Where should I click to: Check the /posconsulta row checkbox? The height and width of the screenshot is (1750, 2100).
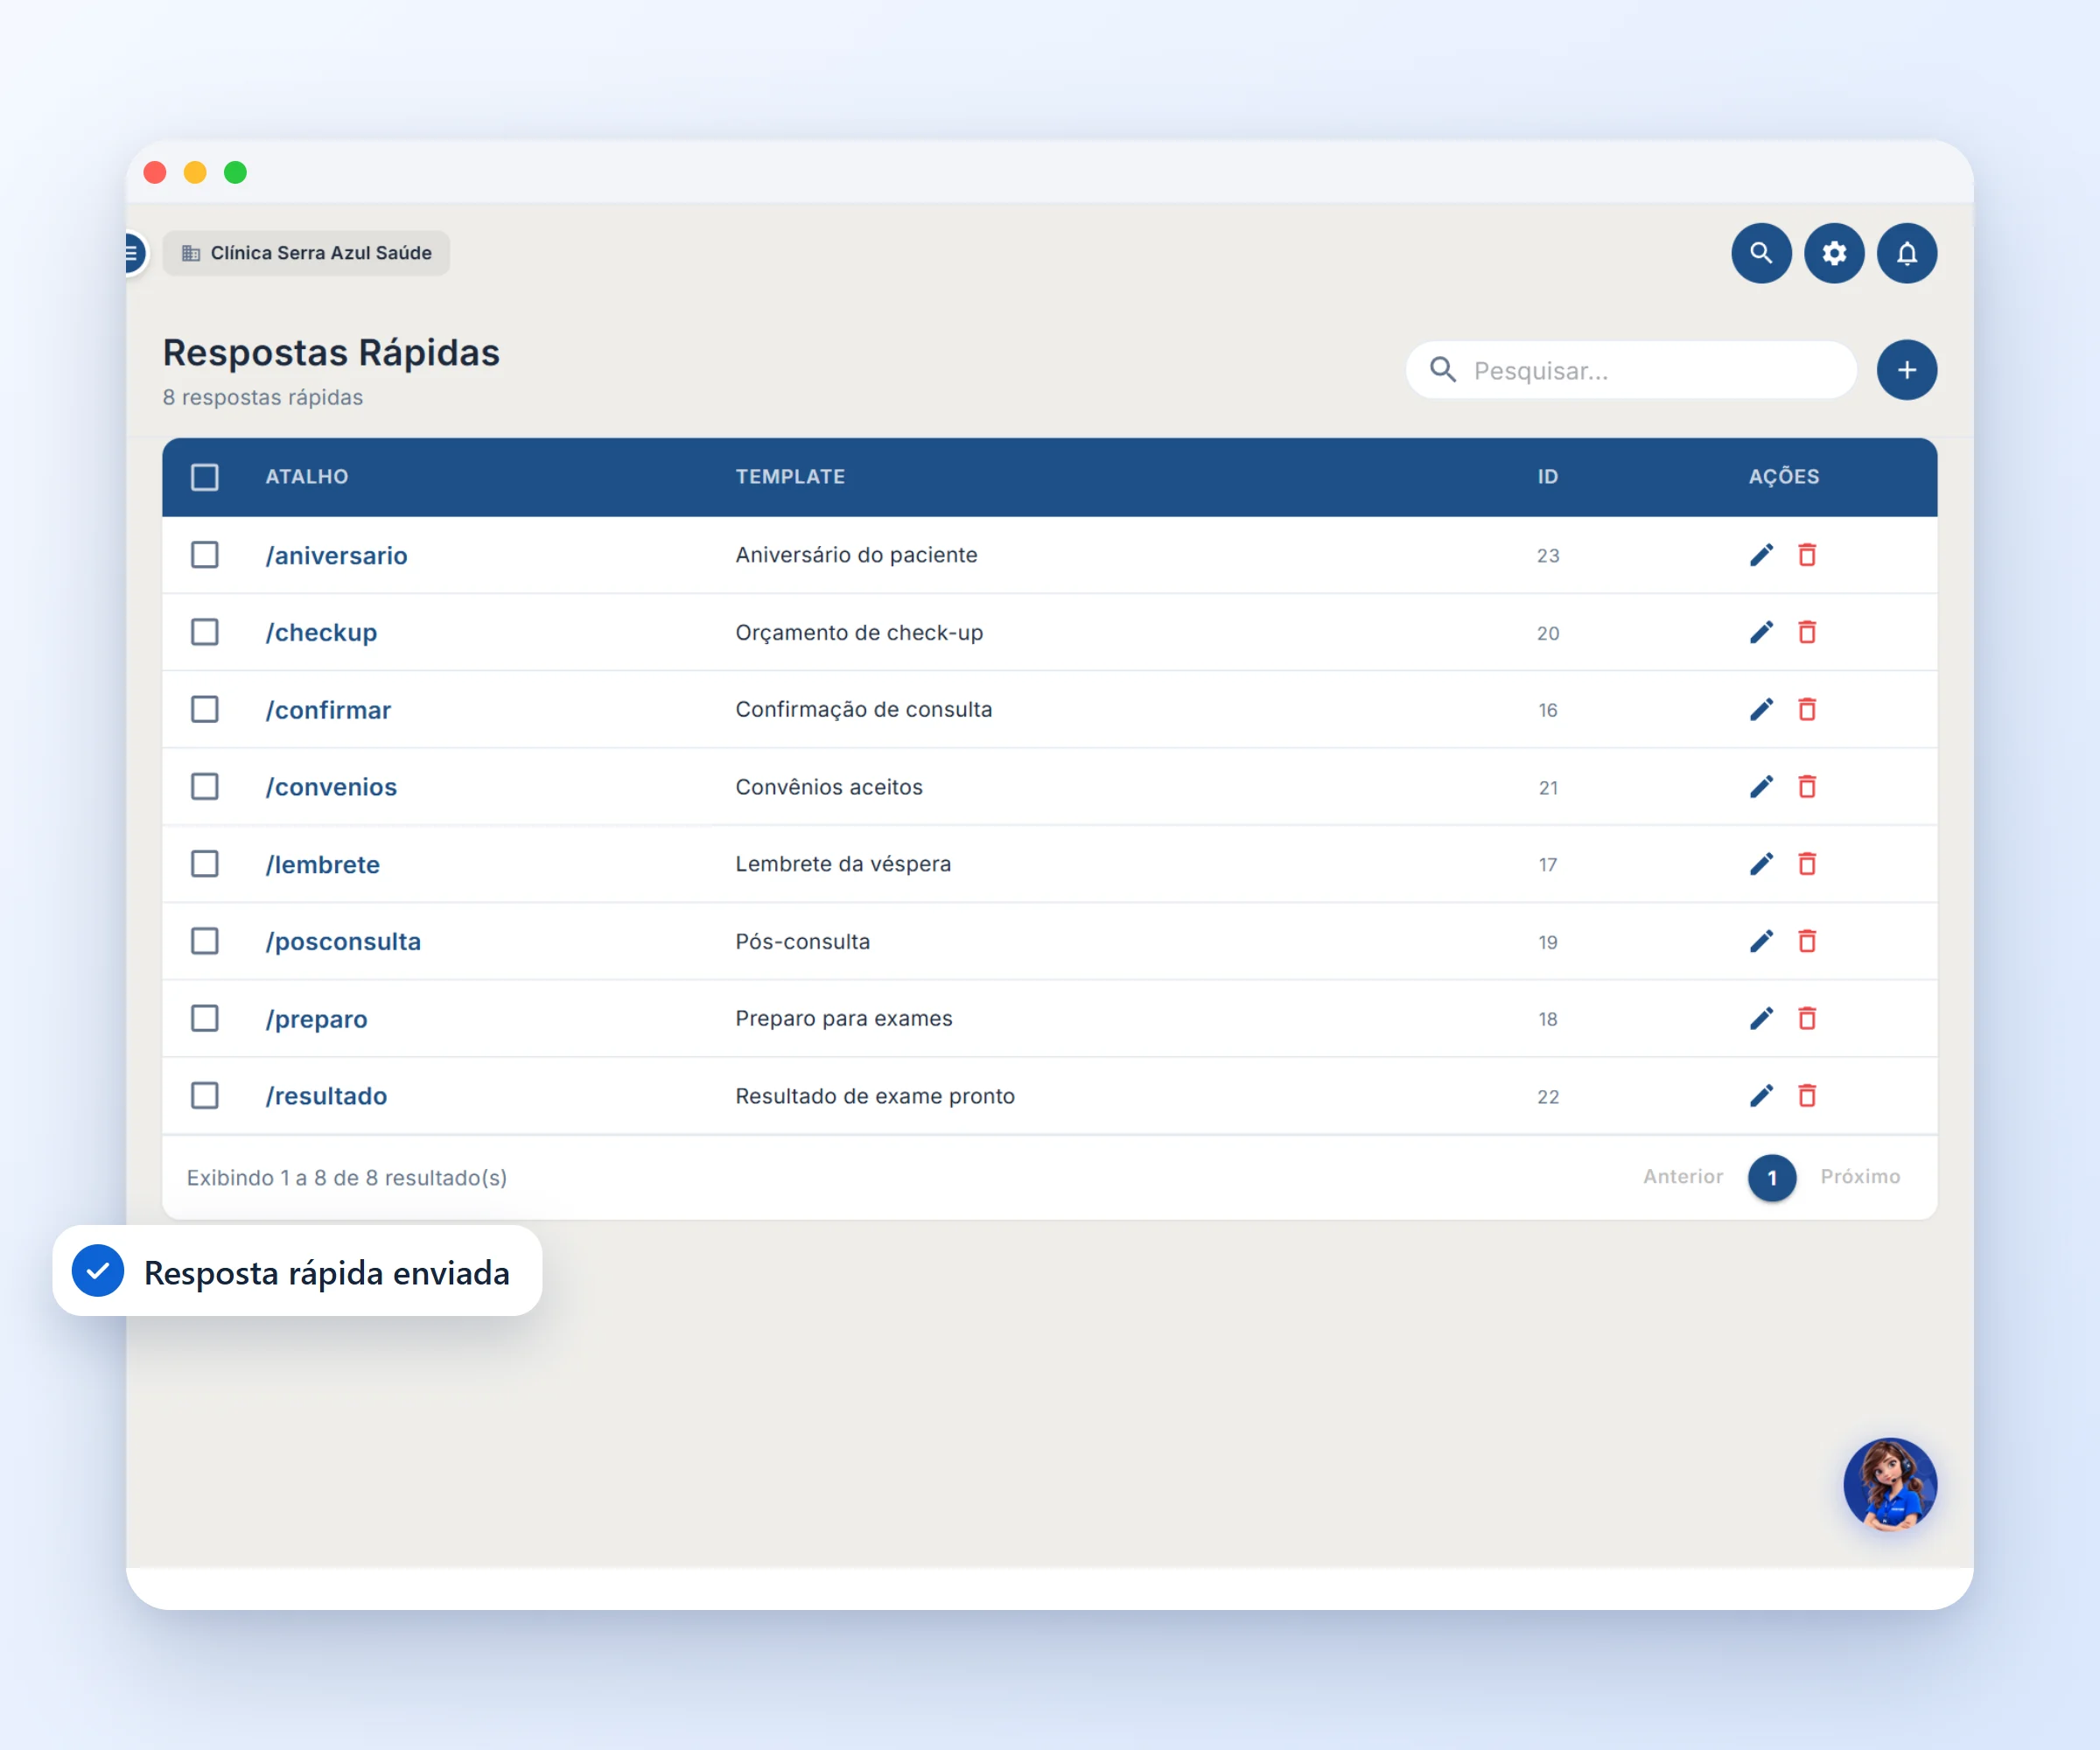(x=205, y=941)
